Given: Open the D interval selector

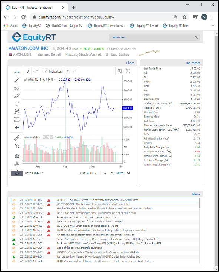Looking at the screenshot, I should point(28,71).
